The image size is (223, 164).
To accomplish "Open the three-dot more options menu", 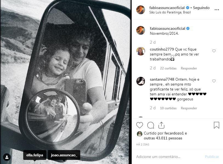I will tap(217, 10).
